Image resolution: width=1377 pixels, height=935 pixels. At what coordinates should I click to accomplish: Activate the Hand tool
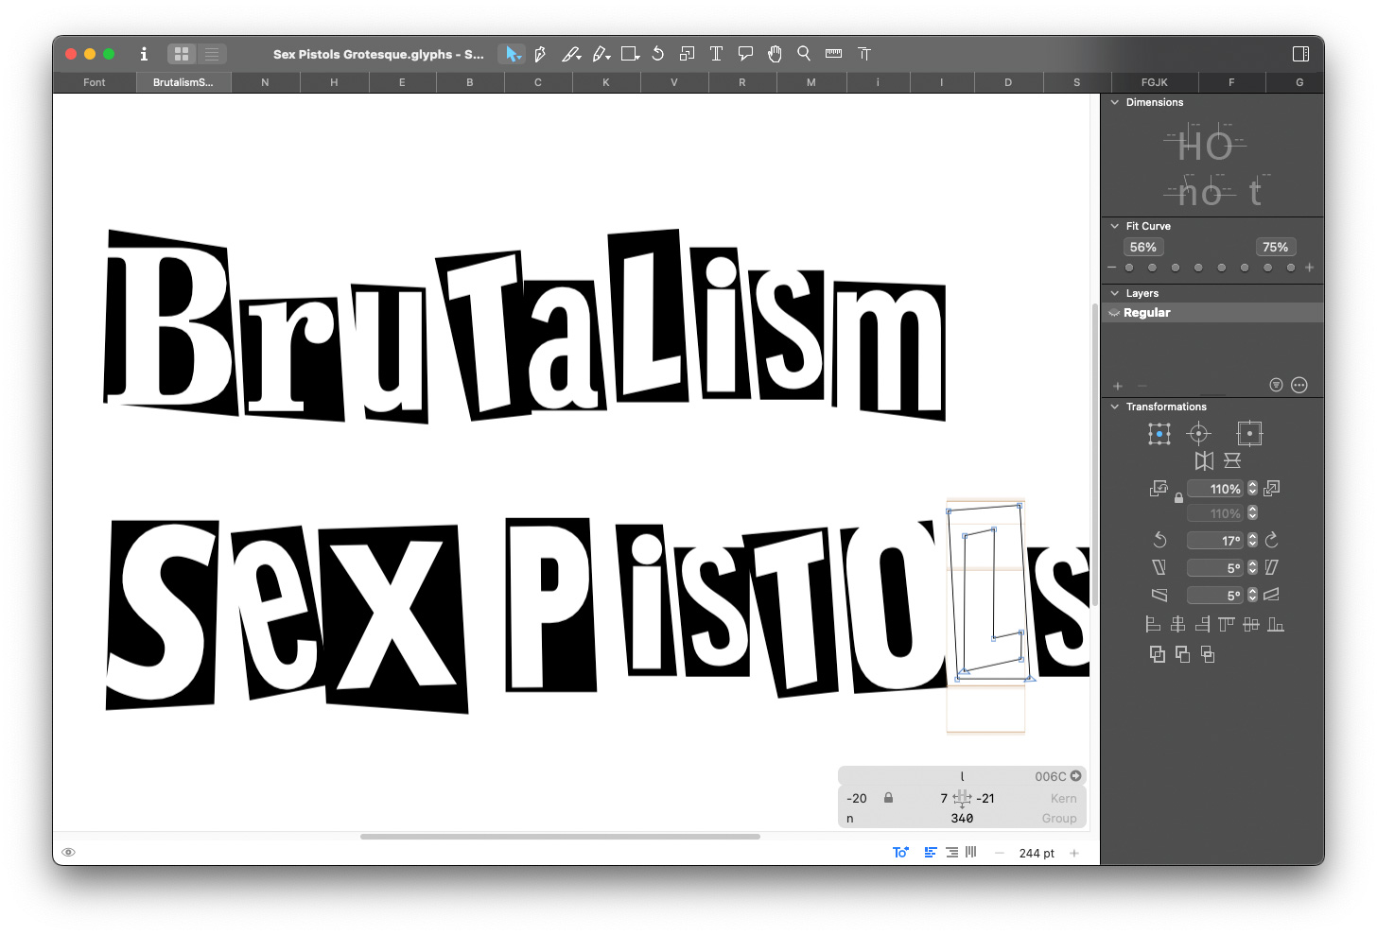775,54
